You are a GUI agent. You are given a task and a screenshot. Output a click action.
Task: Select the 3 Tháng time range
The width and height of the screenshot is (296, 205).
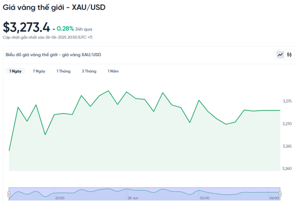(89, 71)
